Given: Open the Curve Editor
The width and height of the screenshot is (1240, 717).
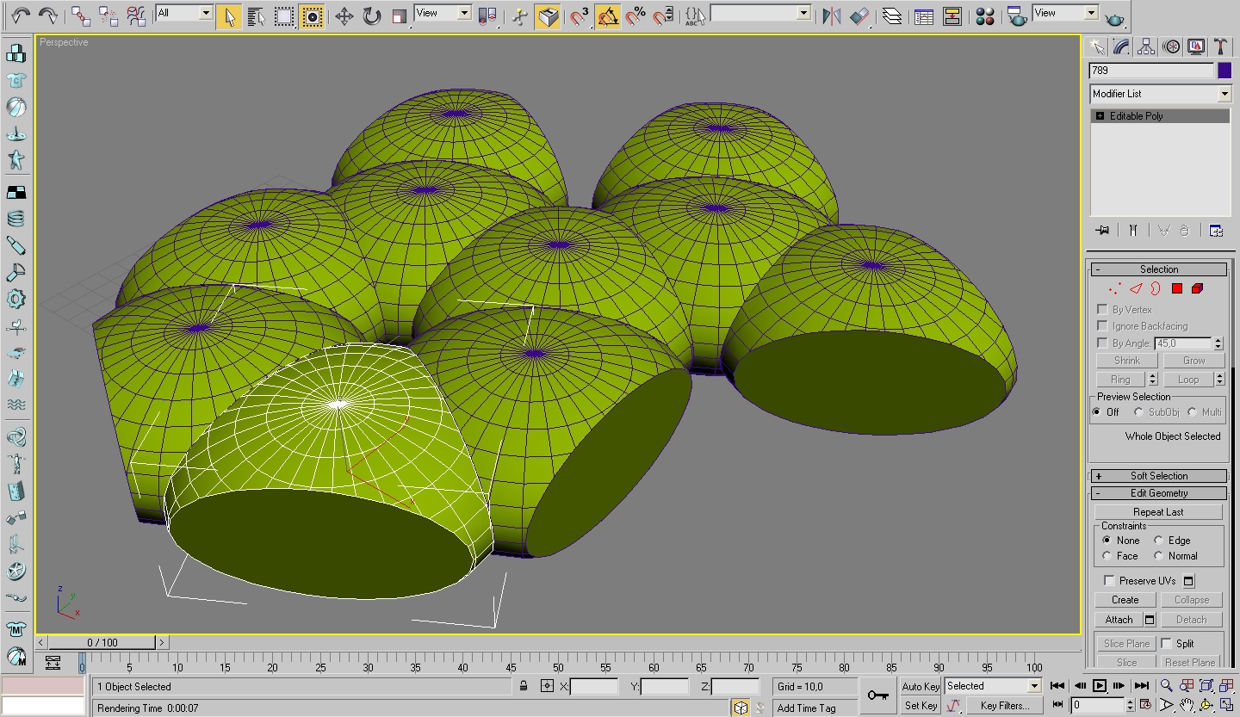Looking at the screenshot, I should pos(924,15).
